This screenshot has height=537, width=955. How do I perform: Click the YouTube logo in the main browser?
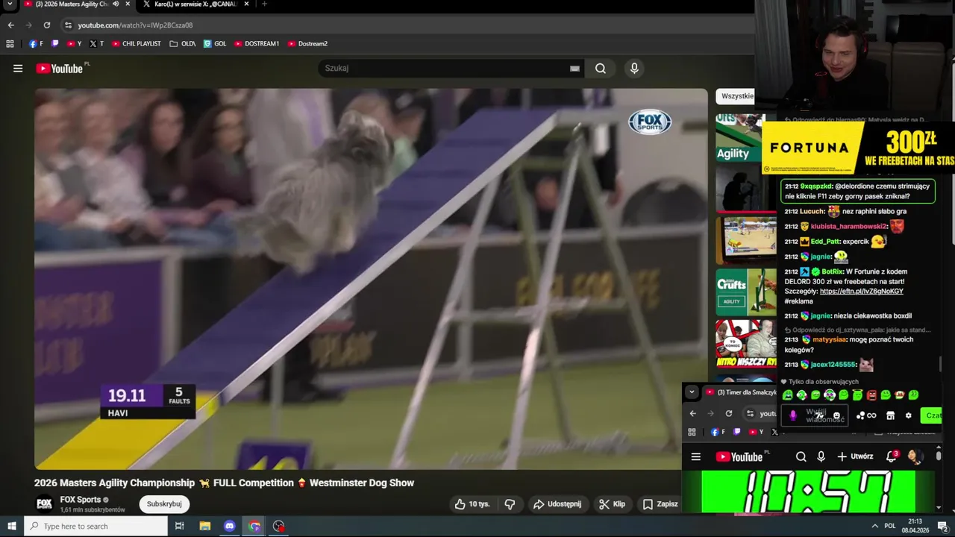[x=60, y=69]
